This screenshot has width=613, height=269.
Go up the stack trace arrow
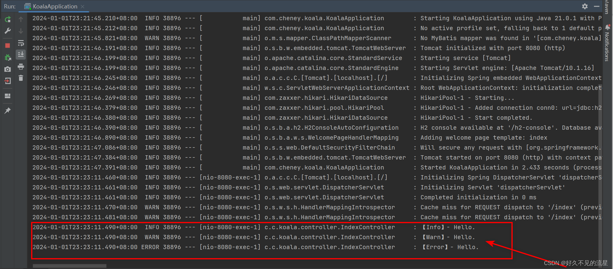pyautogui.click(x=21, y=19)
